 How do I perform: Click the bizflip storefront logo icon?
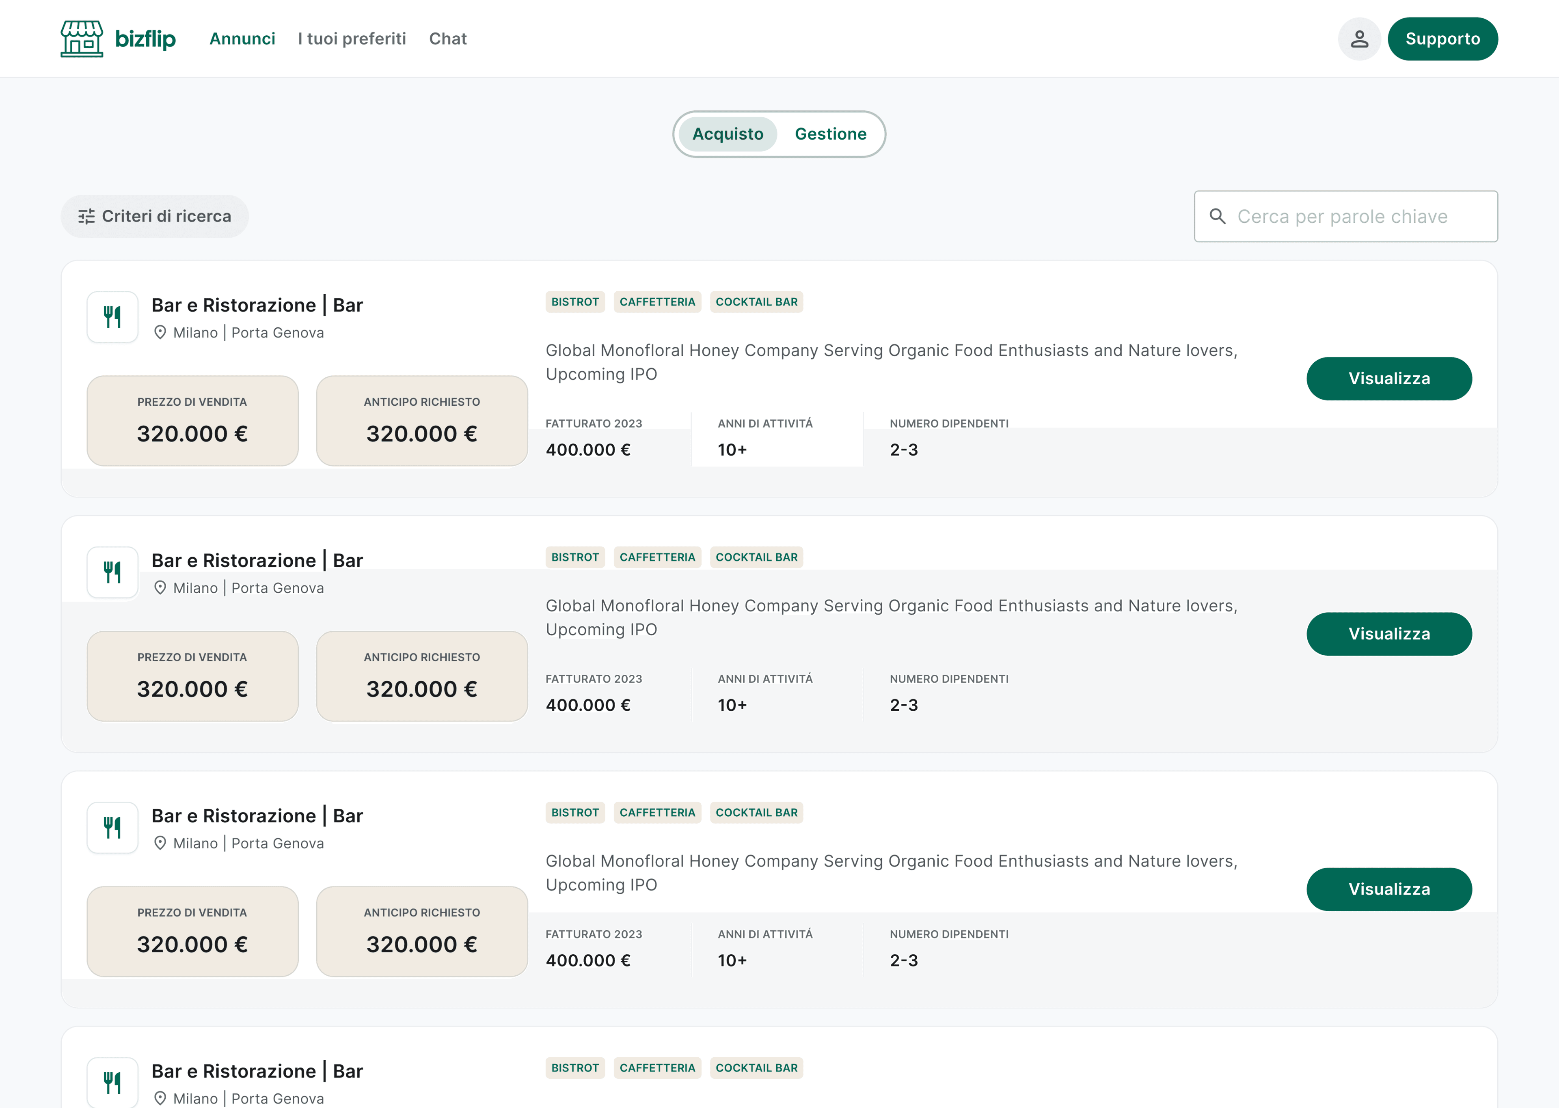click(82, 39)
